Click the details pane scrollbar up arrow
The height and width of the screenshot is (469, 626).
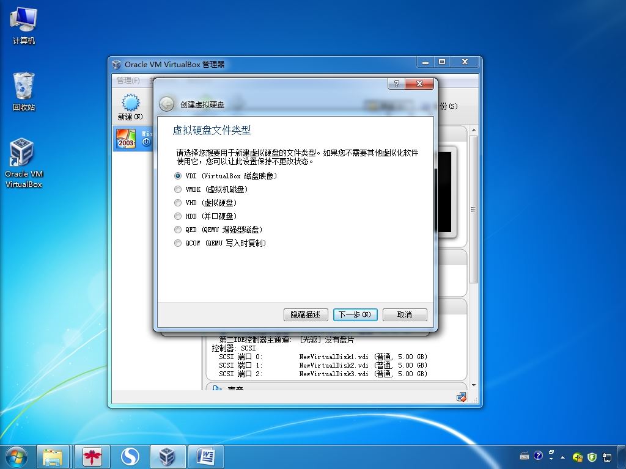pyautogui.click(x=474, y=131)
